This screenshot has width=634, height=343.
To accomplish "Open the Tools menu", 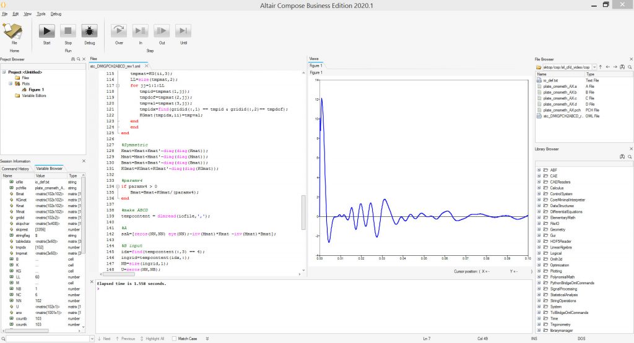I will point(41,14).
